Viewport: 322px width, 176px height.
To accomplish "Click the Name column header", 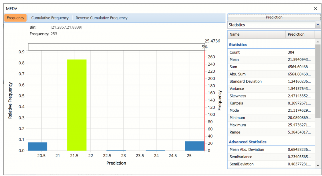I will [256, 34].
